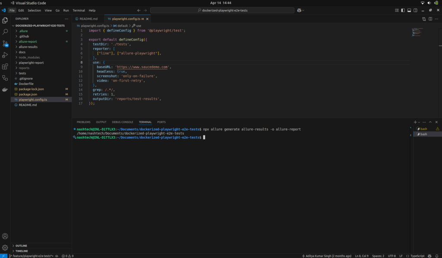Open the Source Control view icon
Screen dimensions: 442x258
click(5, 44)
